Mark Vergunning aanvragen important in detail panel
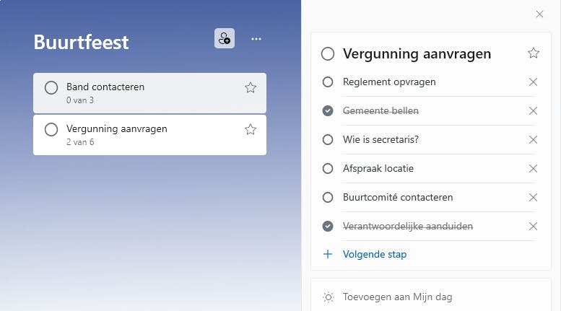The height and width of the screenshot is (311, 561). coord(534,53)
